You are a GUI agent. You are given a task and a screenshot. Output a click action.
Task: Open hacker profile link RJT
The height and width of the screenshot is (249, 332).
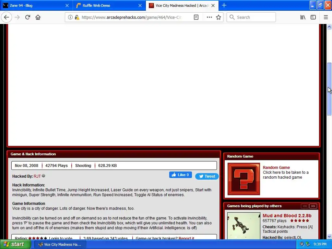point(37,176)
